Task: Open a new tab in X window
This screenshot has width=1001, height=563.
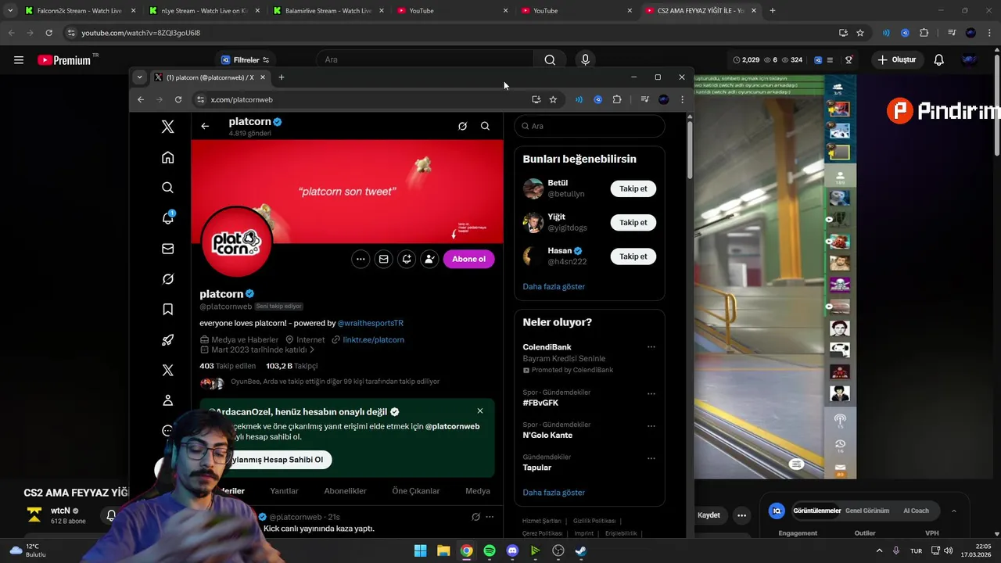Action: tap(282, 77)
